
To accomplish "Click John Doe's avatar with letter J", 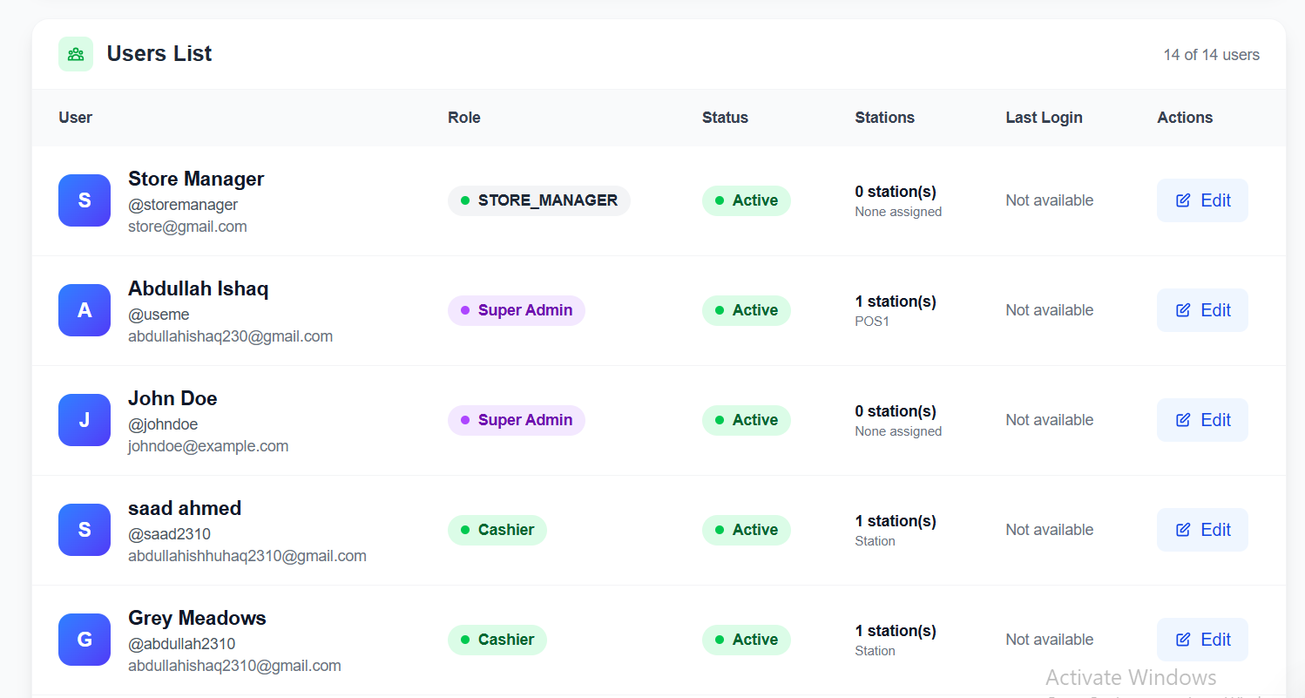I will (84, 420).
